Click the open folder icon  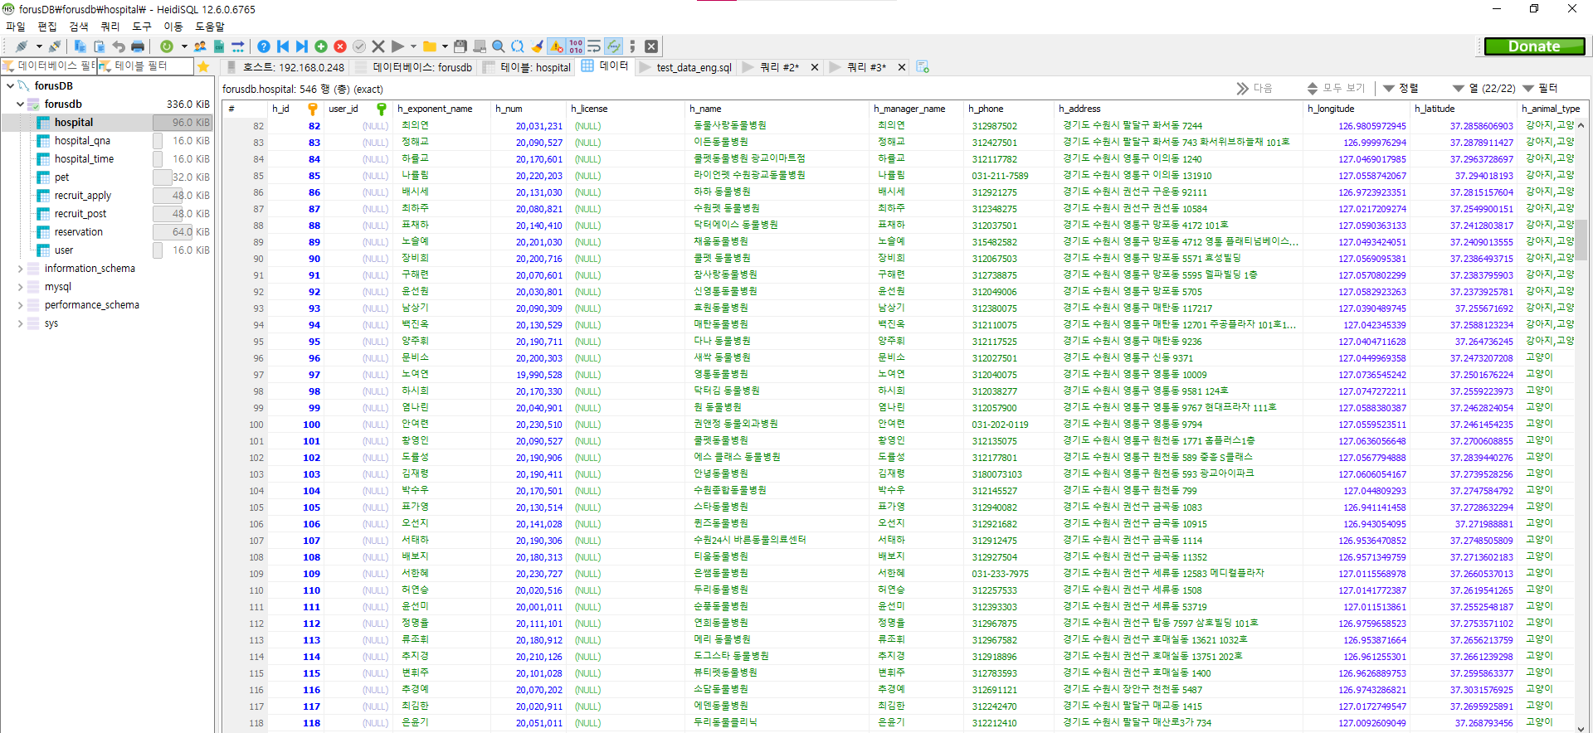click(x=430, y=46)
